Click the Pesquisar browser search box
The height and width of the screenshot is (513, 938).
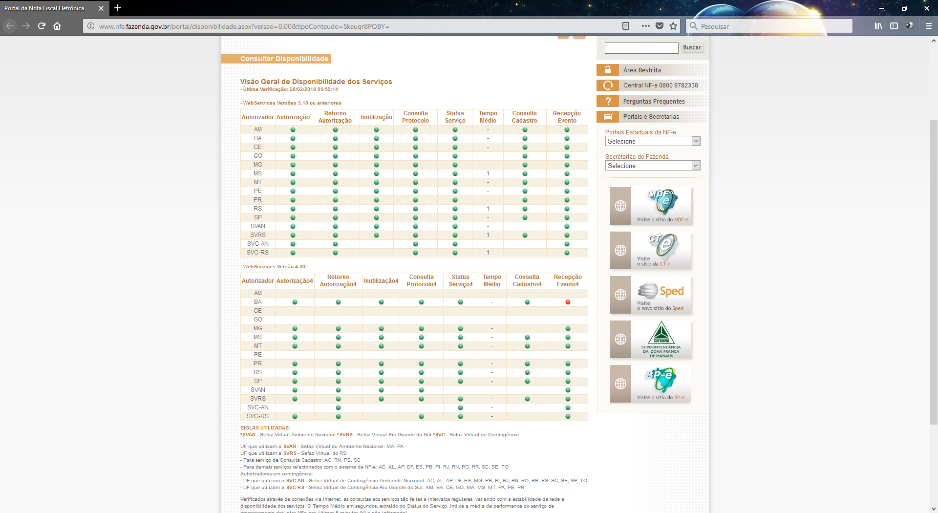coord(769,26)
